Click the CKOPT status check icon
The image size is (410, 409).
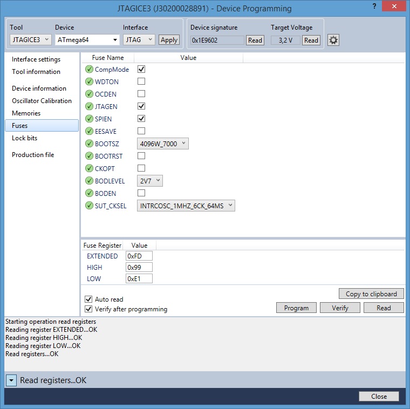[89, 168]
